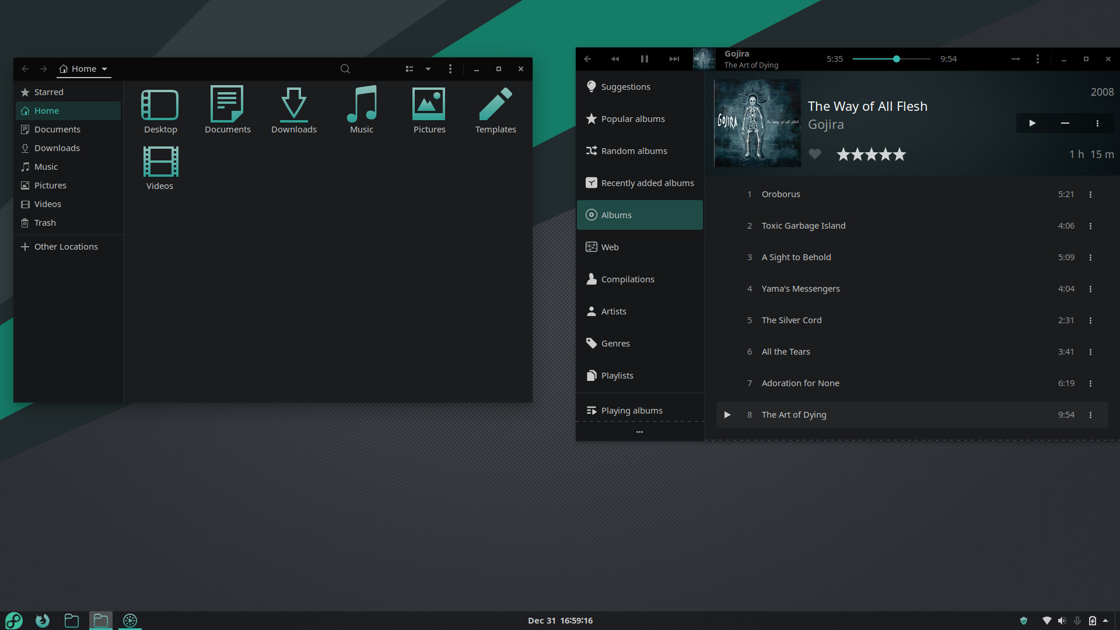Open view options dropdown arrow
Viewport: 1120px width, 630px height.
tap(428, 69)
